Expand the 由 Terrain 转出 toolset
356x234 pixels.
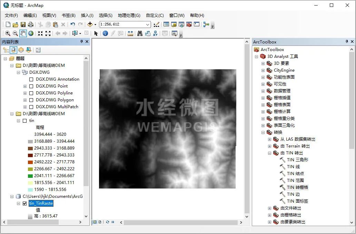point(269,146)
